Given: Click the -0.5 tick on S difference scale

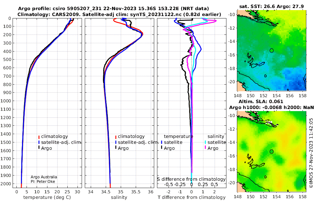Looking at the screenshot, I should coord(169,184).
